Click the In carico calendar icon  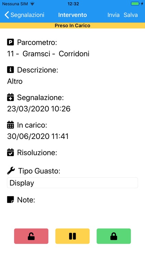pyautogui.click(x=11, y=125)
